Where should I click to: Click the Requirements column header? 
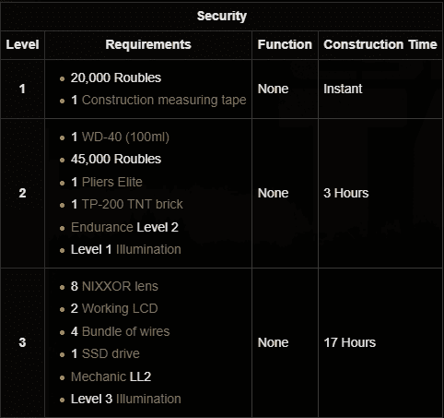point(148,44)
